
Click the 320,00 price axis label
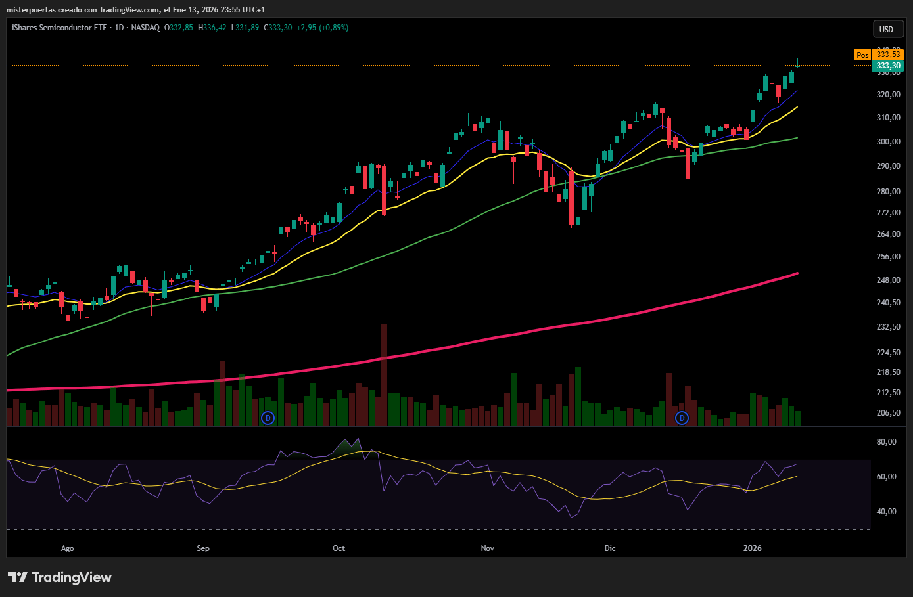(x=888, y=95)
